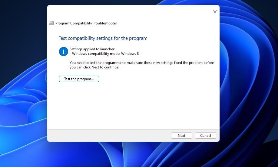
Task: Click the 'Program Compatibility Troubleshooter' title text
Action: [86, 23]
